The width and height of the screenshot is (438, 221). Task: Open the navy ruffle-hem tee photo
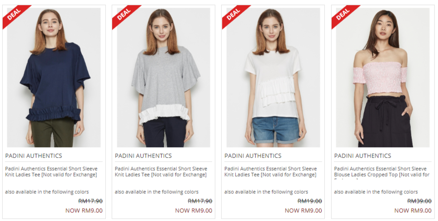[54, 77]
